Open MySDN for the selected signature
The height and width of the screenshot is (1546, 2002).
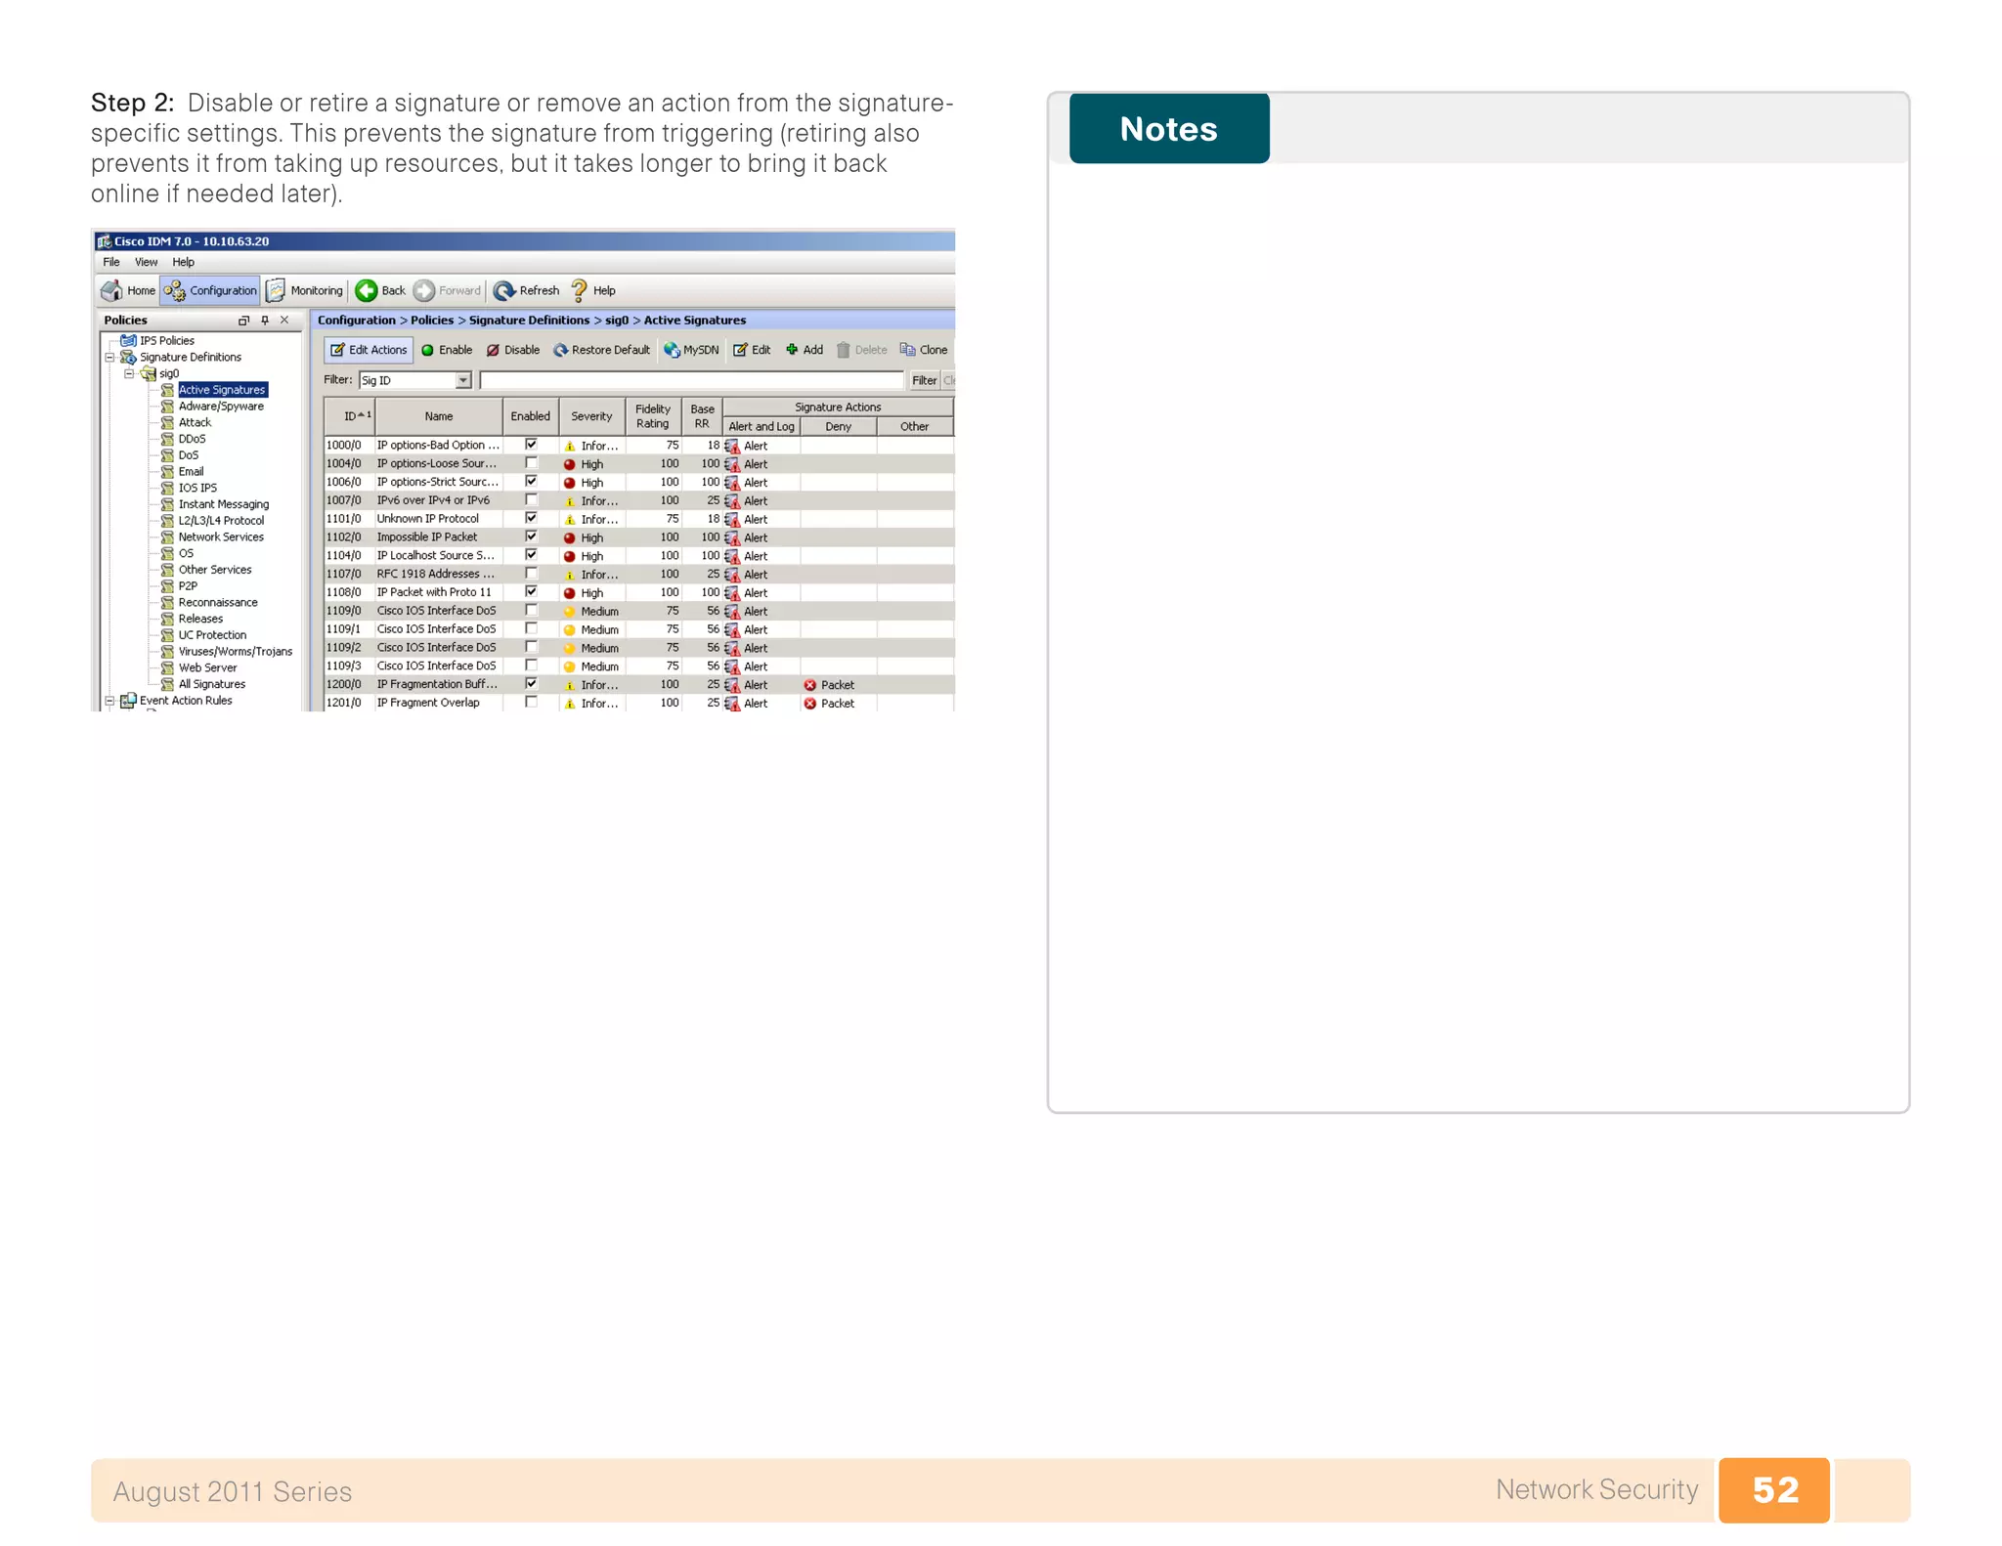point(691,350)
